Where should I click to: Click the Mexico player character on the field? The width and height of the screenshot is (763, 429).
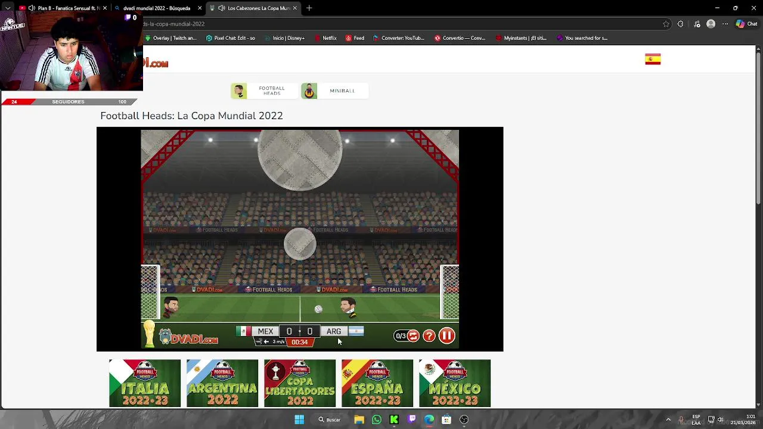171,307
